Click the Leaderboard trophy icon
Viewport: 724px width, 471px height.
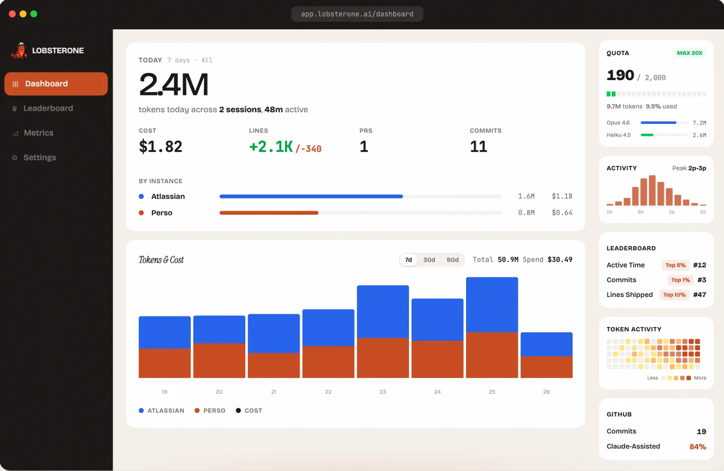[14, 108]
